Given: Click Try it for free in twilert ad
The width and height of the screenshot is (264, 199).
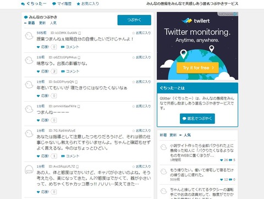Looking at the screenshot, I should pos(197,68).
